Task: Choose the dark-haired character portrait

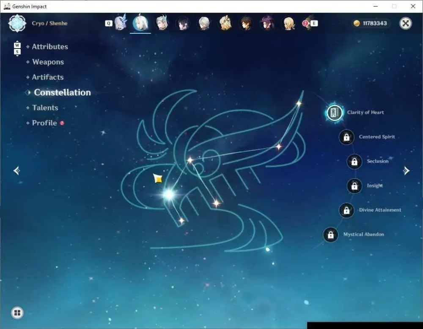Action: pyautogui.click(x=183, y=23)
